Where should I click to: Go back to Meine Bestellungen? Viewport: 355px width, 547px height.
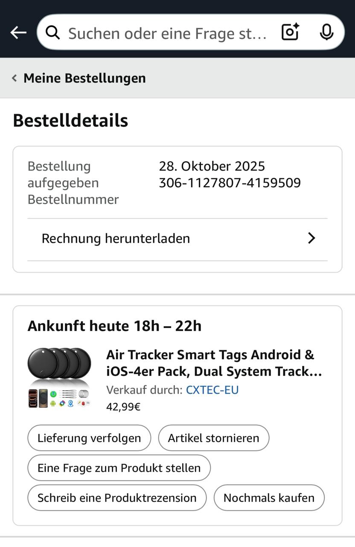coord(84,78)
